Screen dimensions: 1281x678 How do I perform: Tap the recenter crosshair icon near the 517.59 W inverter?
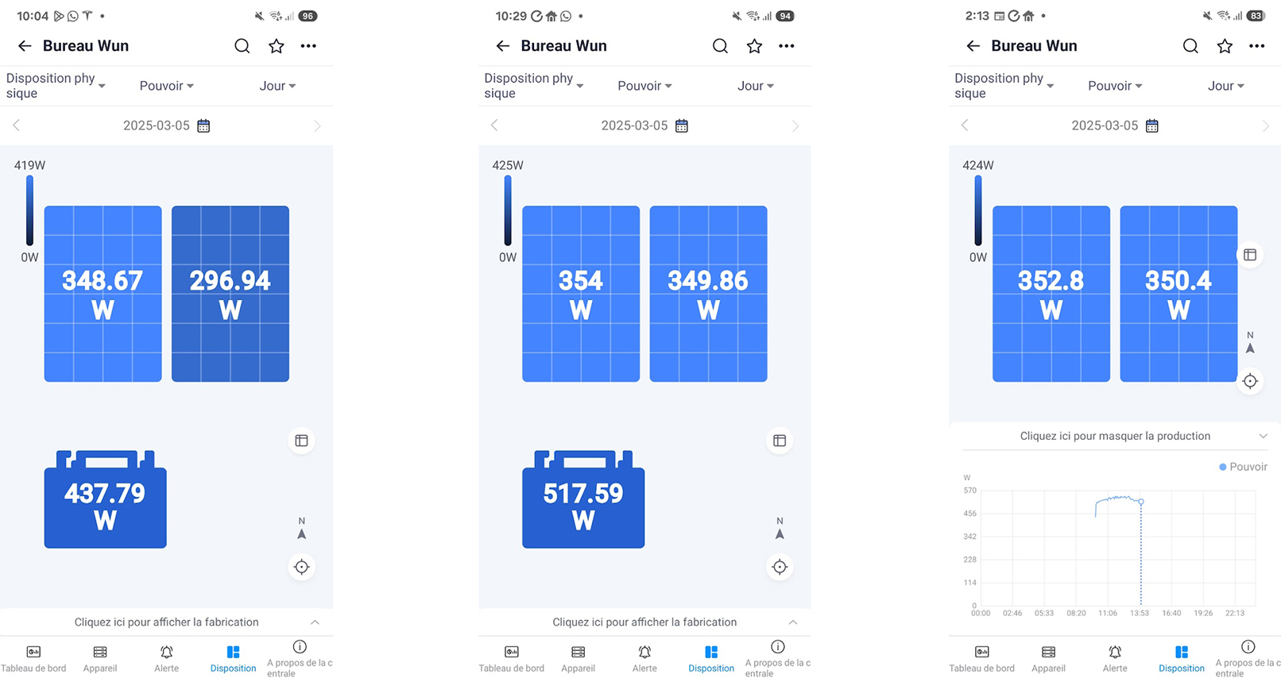(780, 567)
